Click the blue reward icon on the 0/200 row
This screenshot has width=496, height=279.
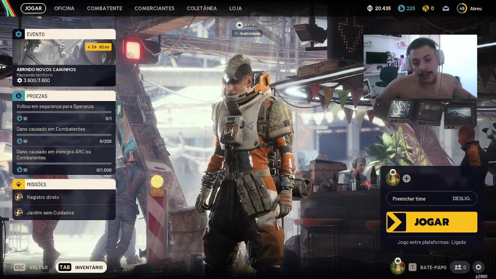pyautogui.click(x=20, y=141)
